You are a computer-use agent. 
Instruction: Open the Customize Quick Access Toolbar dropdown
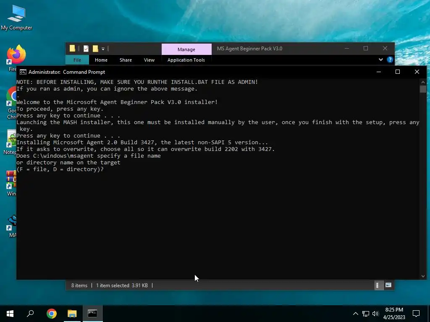click(103, 49)
